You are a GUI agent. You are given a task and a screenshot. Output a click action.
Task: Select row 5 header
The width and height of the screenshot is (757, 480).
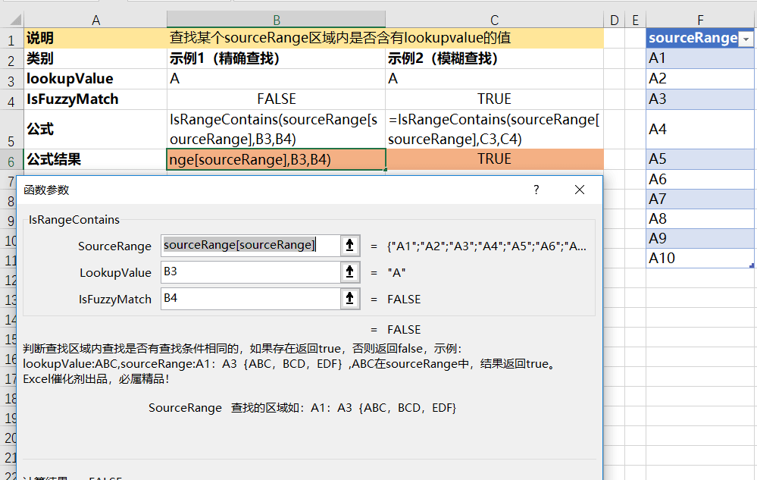(11, 130)
